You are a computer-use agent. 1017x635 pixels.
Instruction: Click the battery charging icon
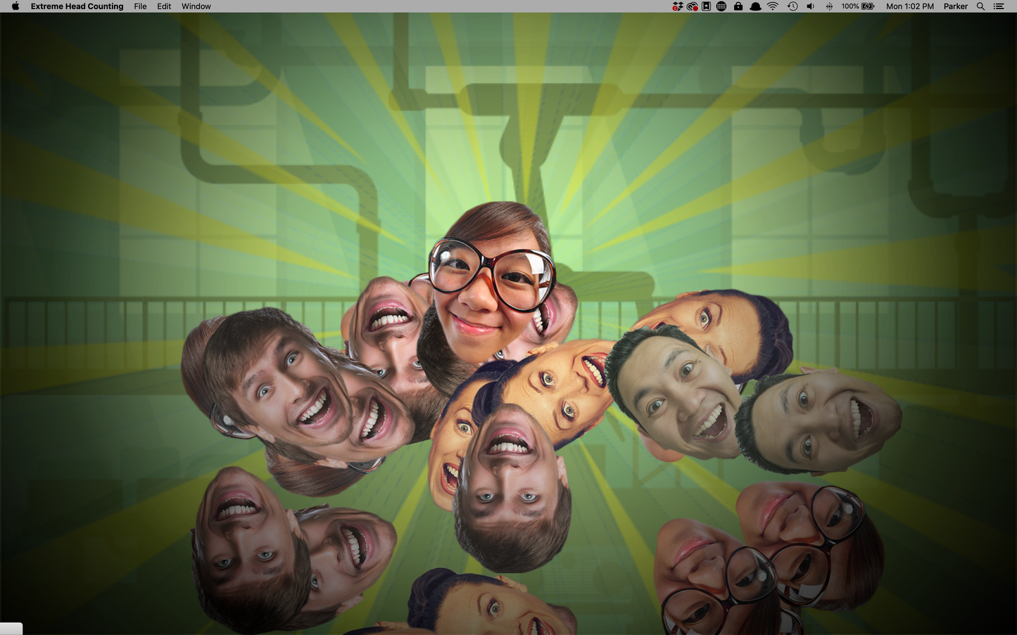click(x=868, y=6)
